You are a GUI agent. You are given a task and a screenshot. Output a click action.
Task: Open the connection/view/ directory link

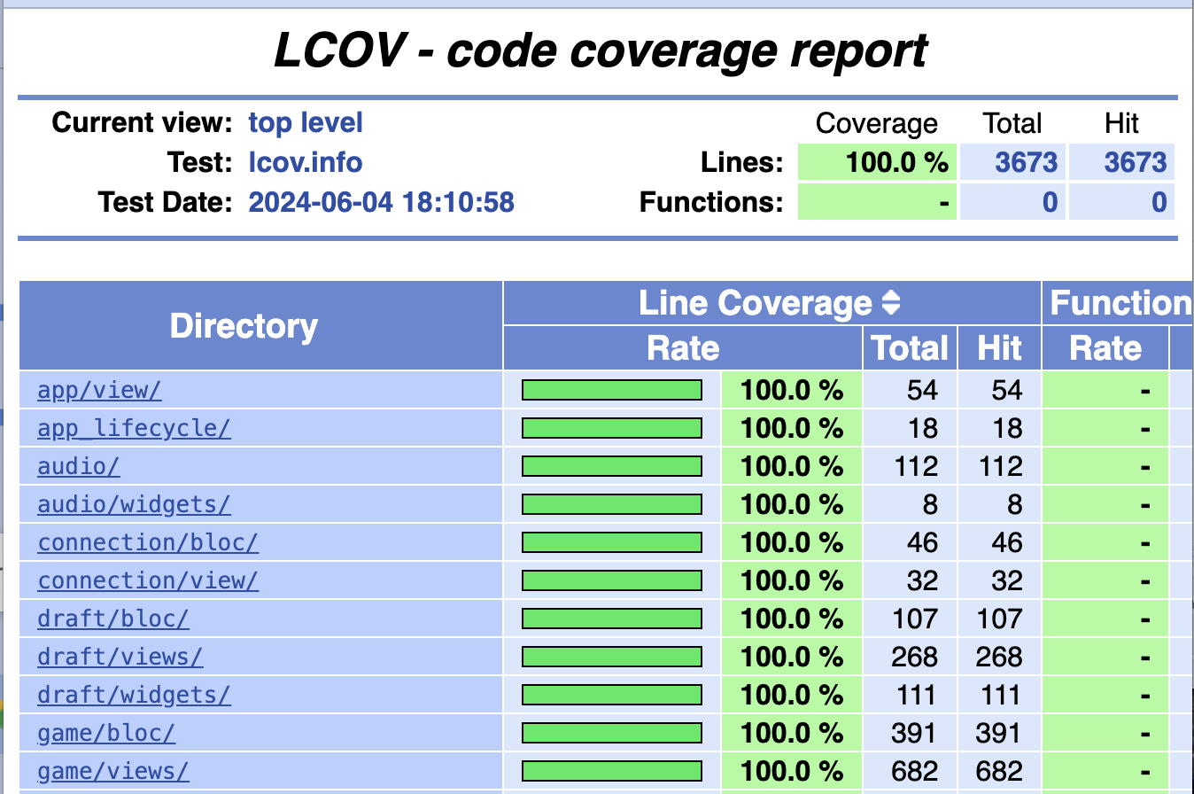tap(148, 580)
